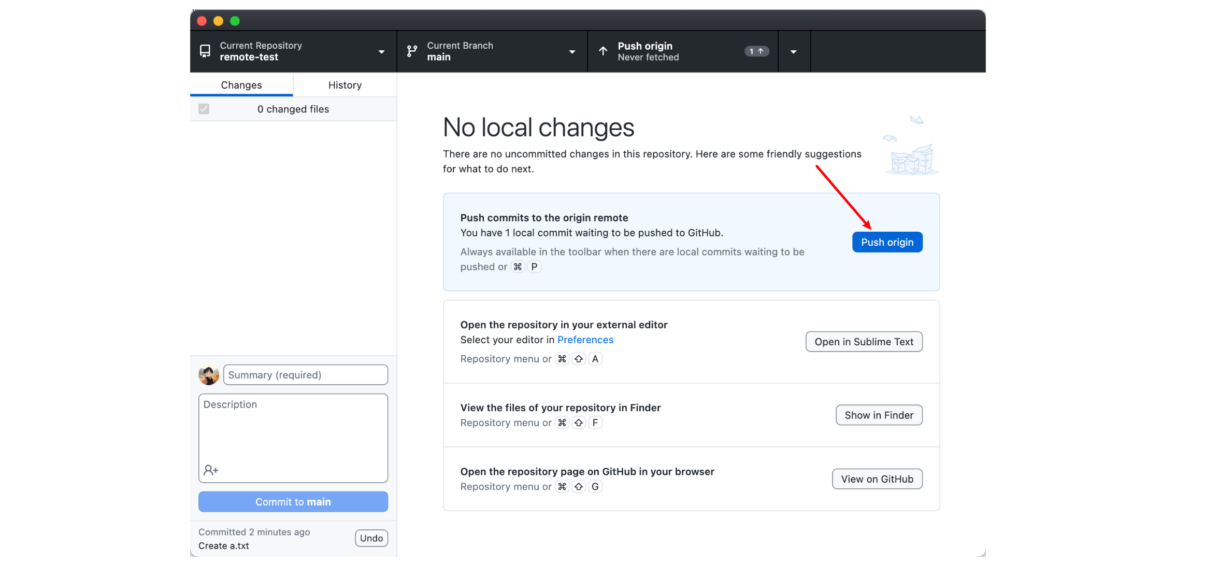Click Open in Sublime Text button
The image size is (1205, 562).
864,342
